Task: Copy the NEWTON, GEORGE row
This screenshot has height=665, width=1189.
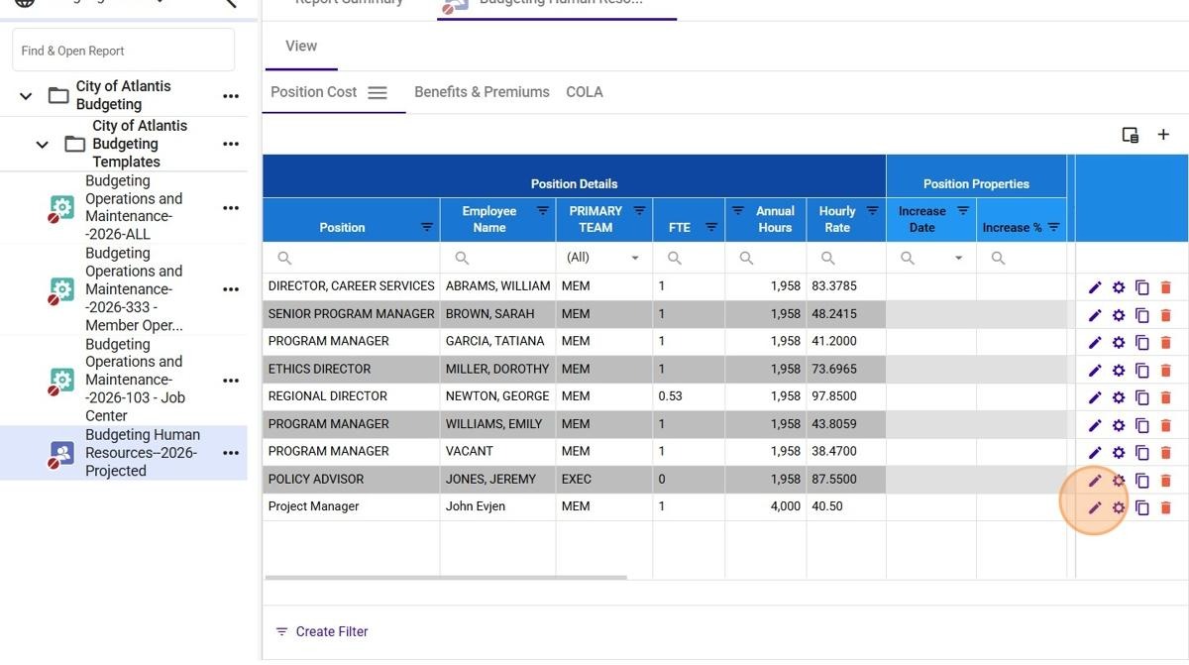Action: coord(1141,397)
